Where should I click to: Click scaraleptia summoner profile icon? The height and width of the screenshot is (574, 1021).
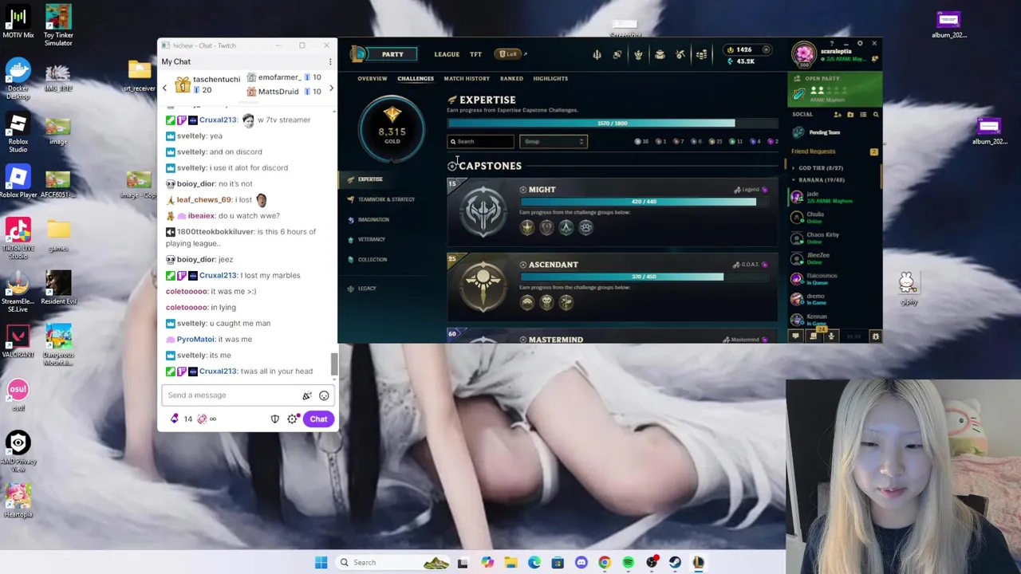pyautogui.click(x=804, y=54)
